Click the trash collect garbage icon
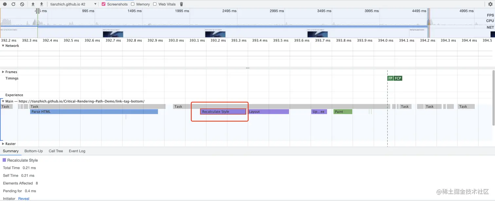Viewport: 495px width, 201px height. (181, 4)
